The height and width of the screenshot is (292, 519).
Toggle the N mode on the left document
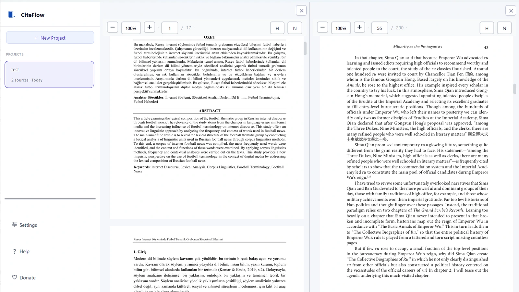click(x=295, y=28)
